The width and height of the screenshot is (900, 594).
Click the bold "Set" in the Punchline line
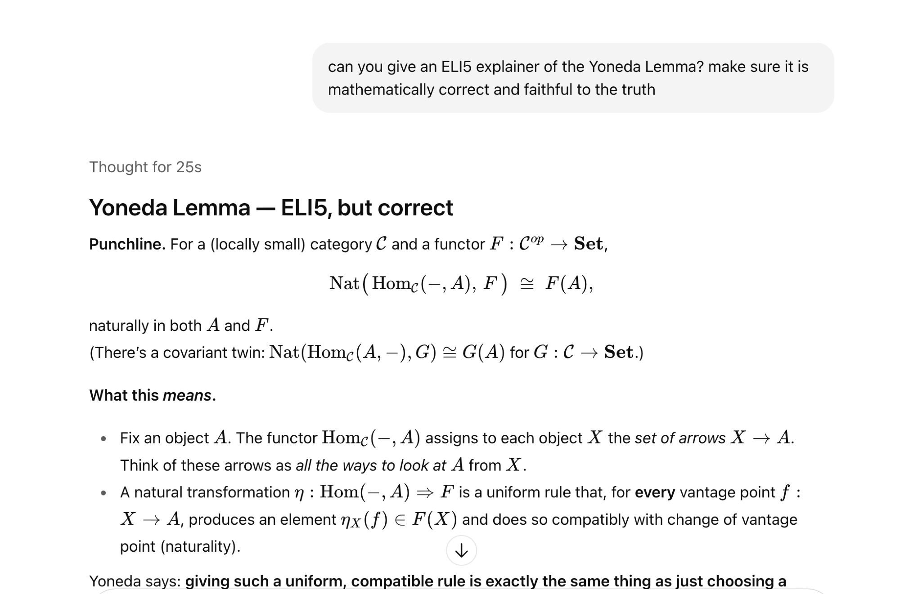[588, 244]
